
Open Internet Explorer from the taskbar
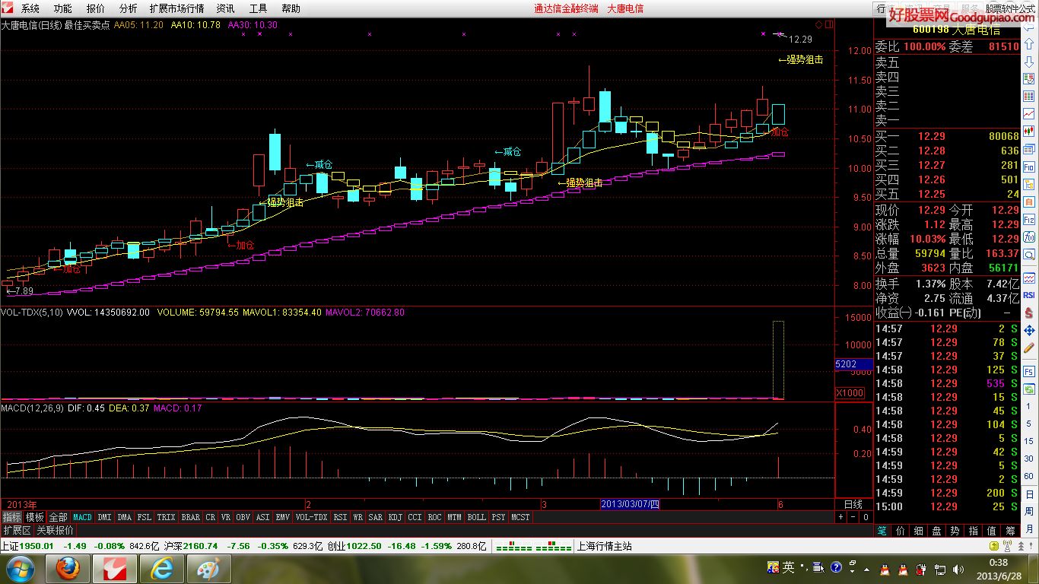click(x=161, y=569)
